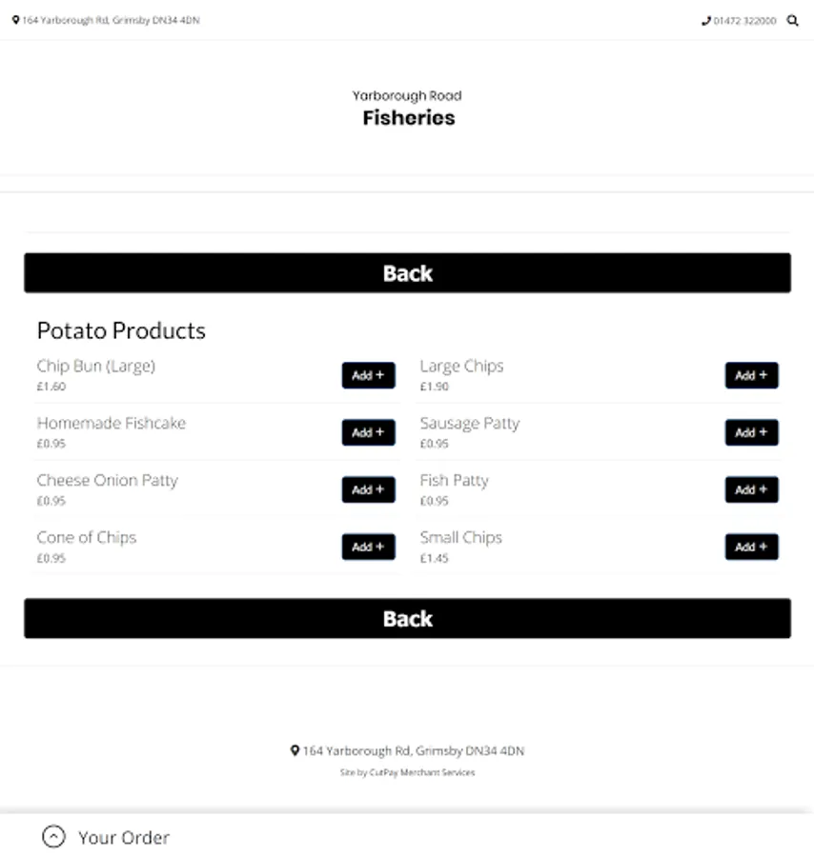Click the location pin icon in header
The height and width of the screenshot is (857, 814).
point(15,20)
